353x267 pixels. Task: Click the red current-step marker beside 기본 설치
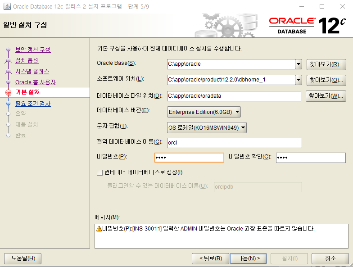tap(8, 93)
